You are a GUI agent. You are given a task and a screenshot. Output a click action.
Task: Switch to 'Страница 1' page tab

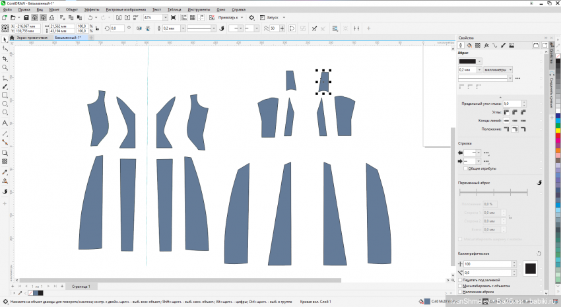[x=81, y=287]
